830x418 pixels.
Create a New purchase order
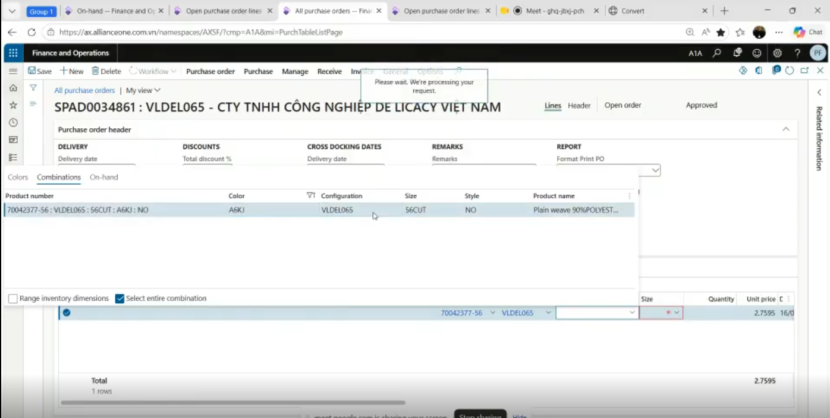[x=71, y=71]
